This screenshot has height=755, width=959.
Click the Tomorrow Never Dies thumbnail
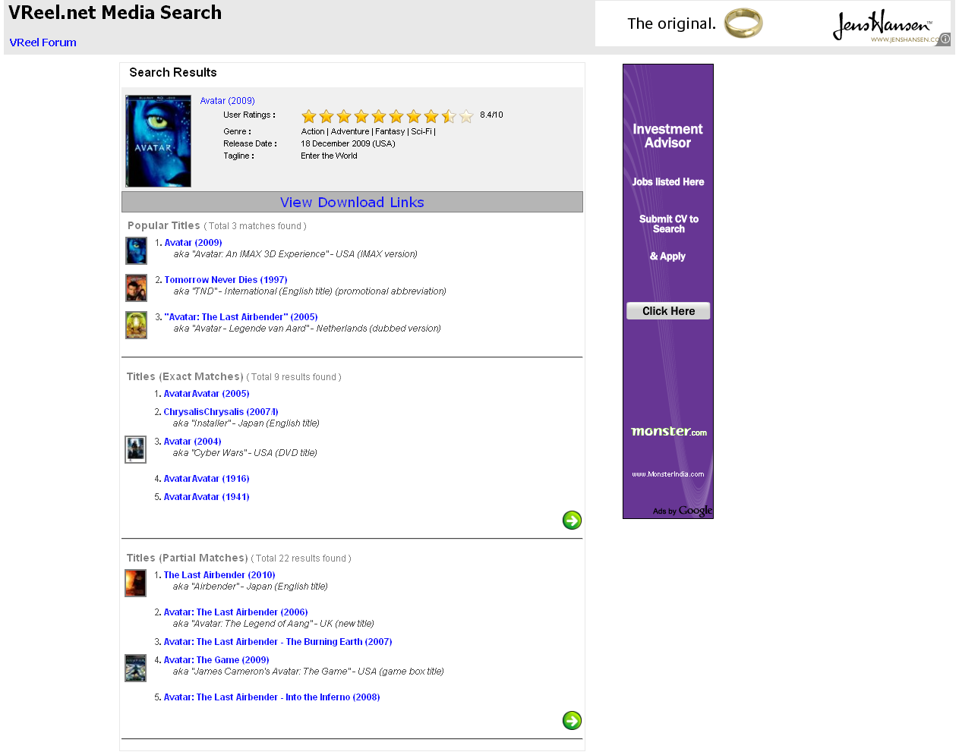tap(136, 288)
